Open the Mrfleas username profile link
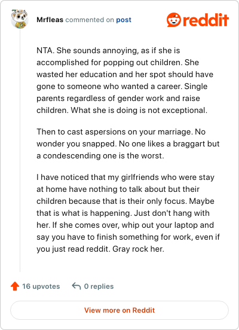This screenshot has height=330, width=239. click(50, 20)
